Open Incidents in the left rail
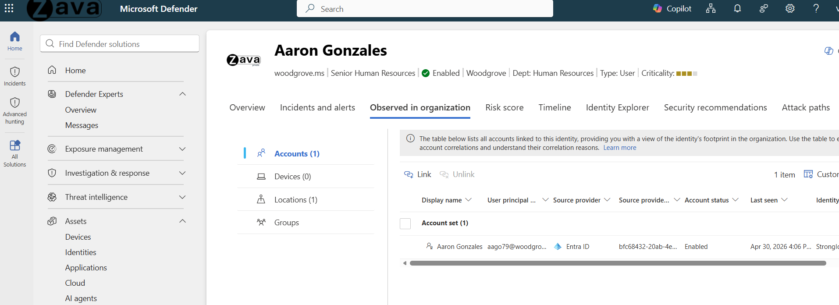This screenshot has width=839, height=305. coord(15,76)
